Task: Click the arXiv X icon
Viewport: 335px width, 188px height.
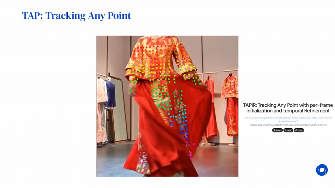Action: pos(286,130)
